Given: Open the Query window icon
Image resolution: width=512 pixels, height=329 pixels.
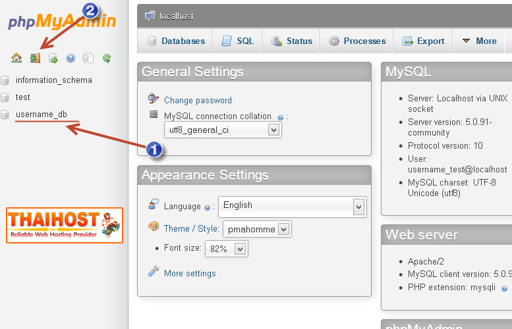Looking at the screenshot, I should (53, 59).
